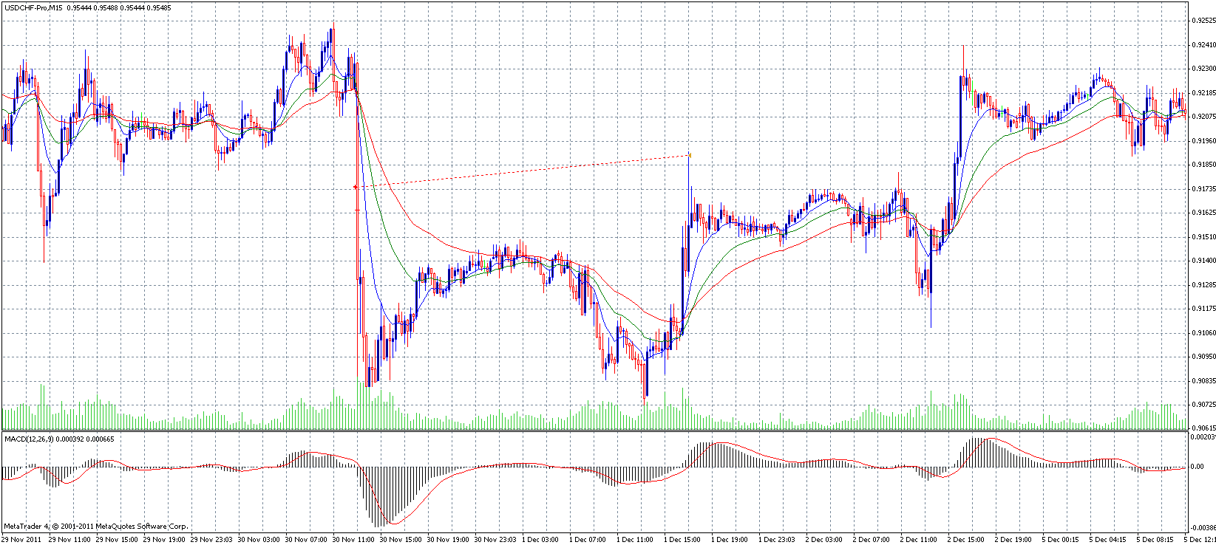
Task: Click the 0.91735 price axis label
Action: [1205, 189]
